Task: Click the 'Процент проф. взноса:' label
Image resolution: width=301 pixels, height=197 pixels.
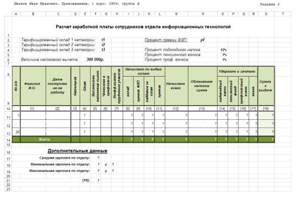Action: click(x=166, y=60)
